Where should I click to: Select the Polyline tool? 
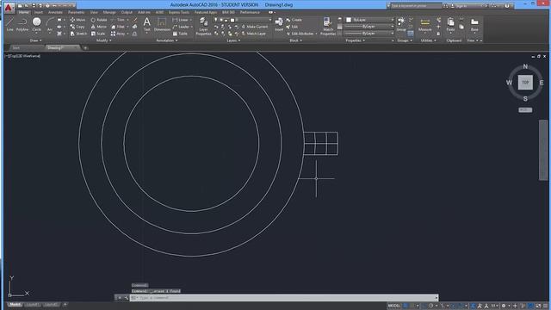pyautogui.click(x=22, y=24)
